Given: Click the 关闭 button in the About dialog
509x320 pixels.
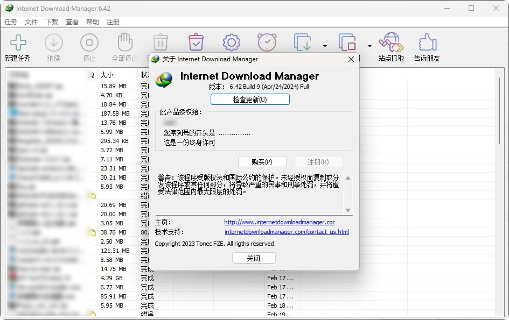Looking at the screenshot, I should click(254, 258).
